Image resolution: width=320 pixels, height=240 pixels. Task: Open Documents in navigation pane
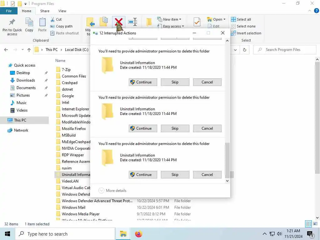pyautogui.click(x=23, y=88)
